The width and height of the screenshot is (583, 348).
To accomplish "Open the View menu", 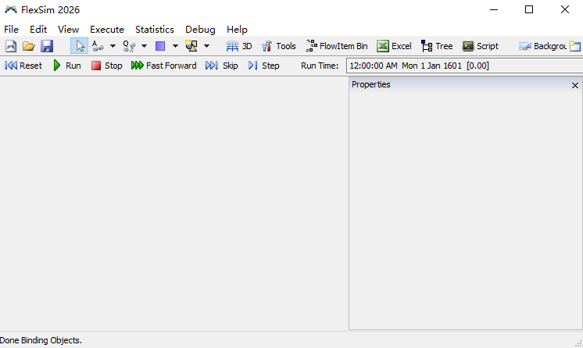I will 69,30.
